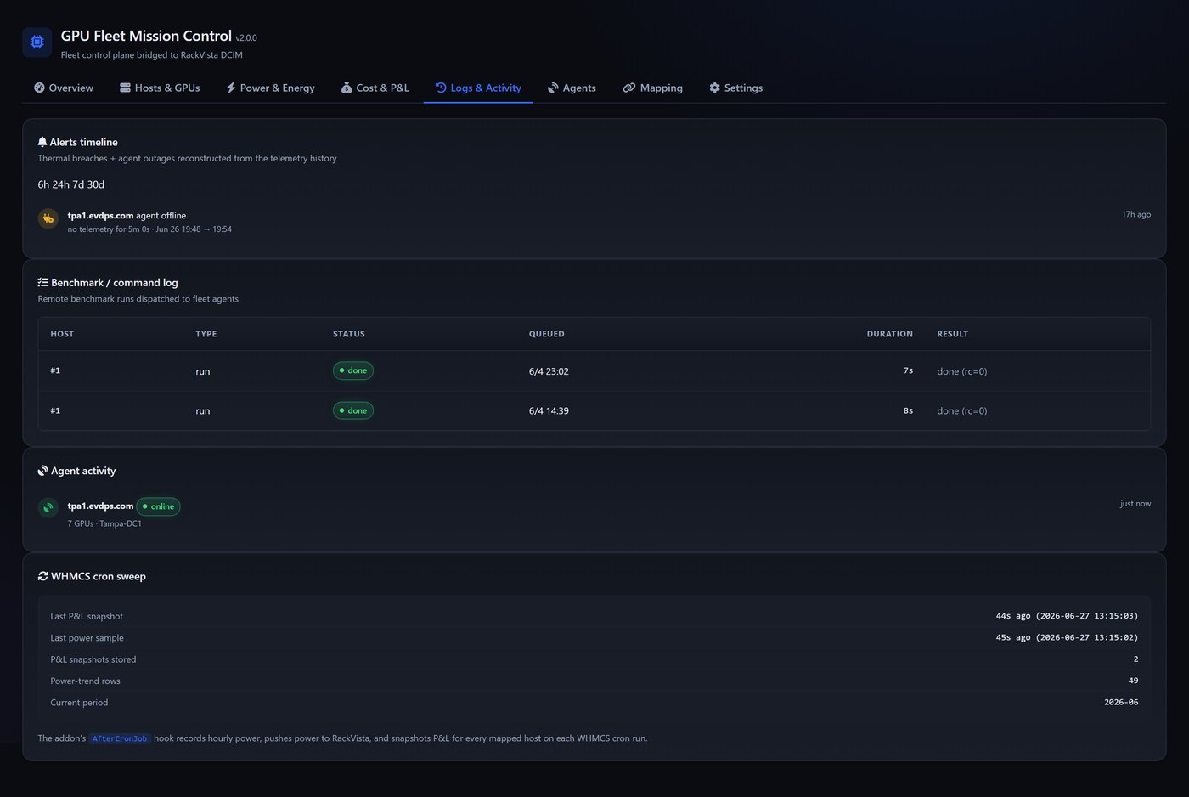Click the online status badge for tpa1.evdps.com

[x=158, y=506]
